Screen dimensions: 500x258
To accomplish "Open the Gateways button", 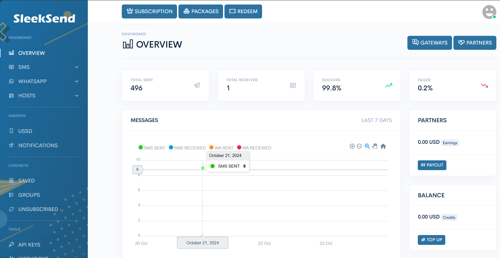I will pyautogui.click(x=430, y=43).
